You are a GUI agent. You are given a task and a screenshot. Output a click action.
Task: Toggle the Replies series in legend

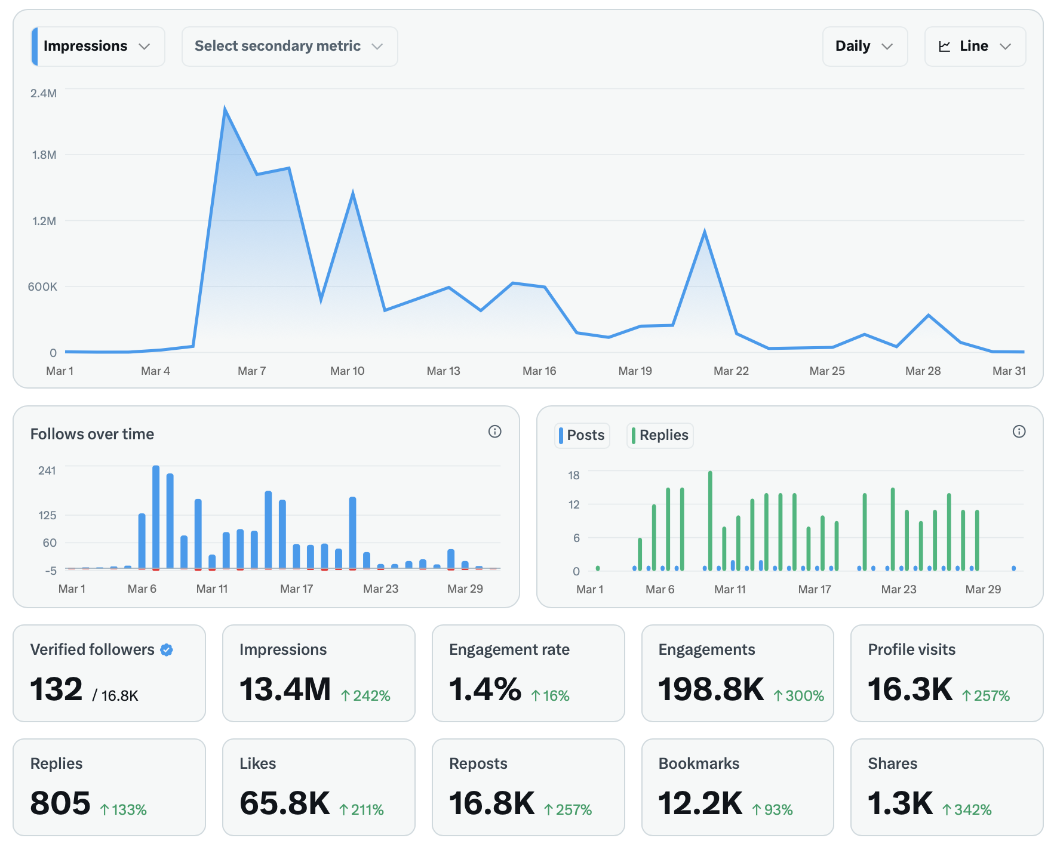coord(660,435)
